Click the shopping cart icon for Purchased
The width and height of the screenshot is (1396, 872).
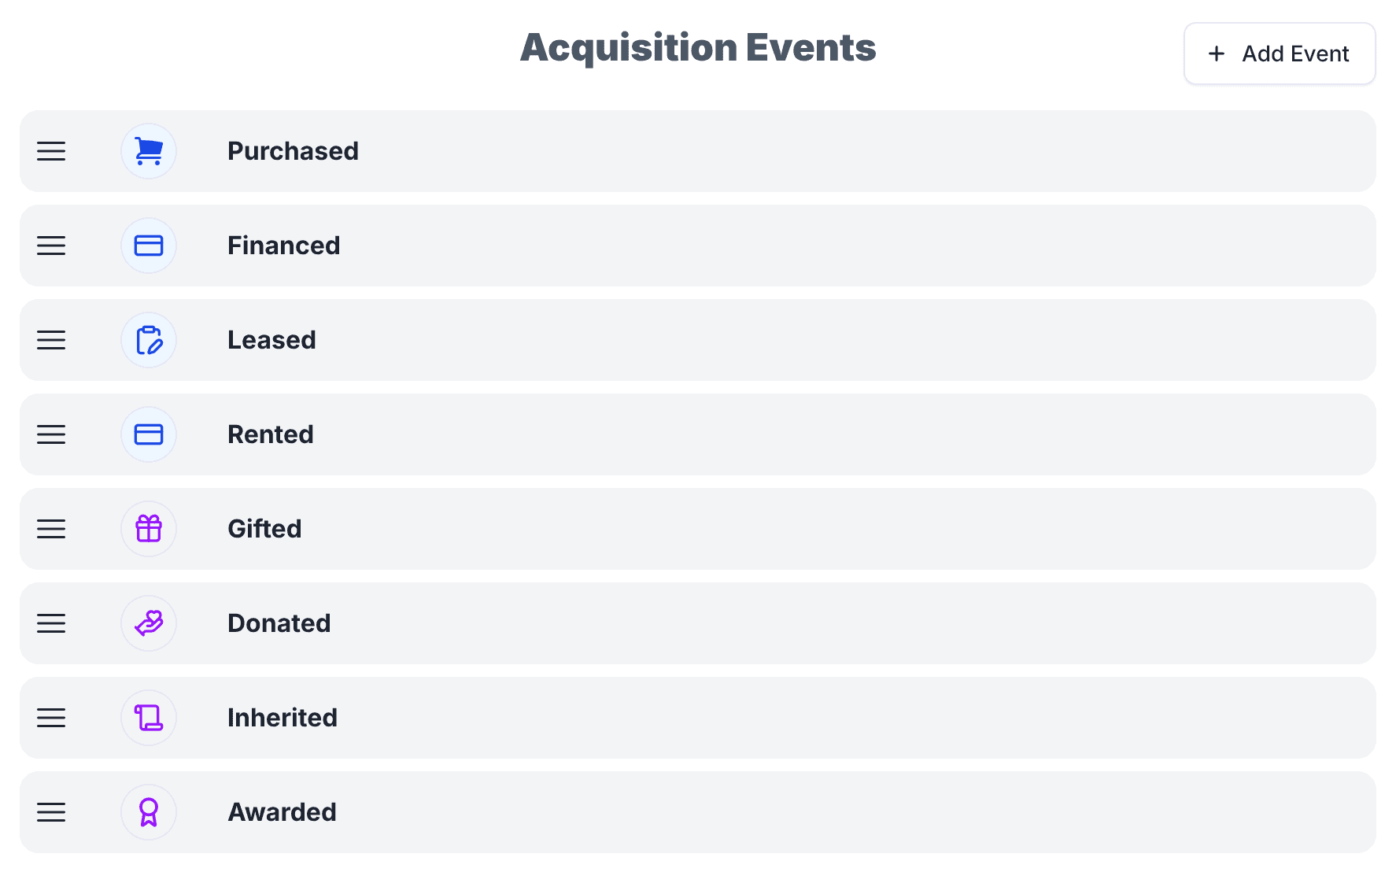[149, 151]
